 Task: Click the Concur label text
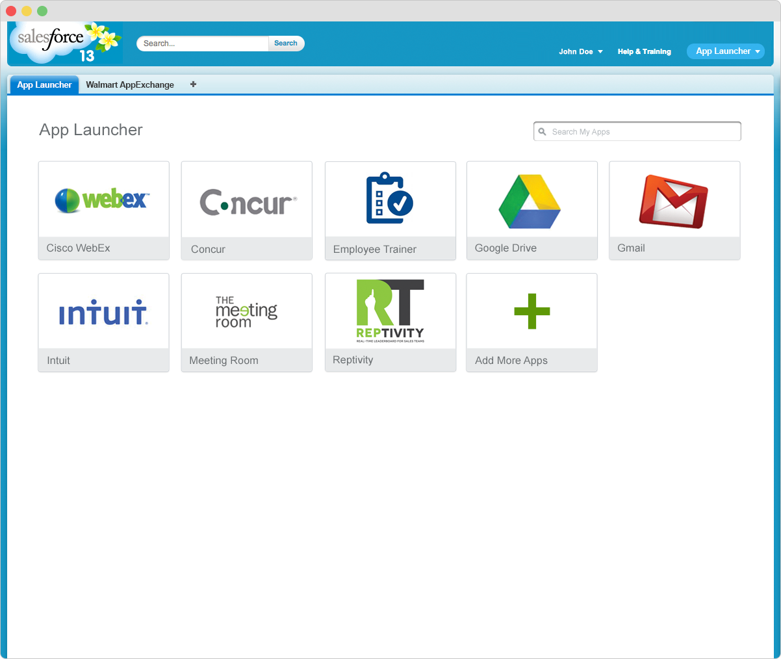[208, 250]
